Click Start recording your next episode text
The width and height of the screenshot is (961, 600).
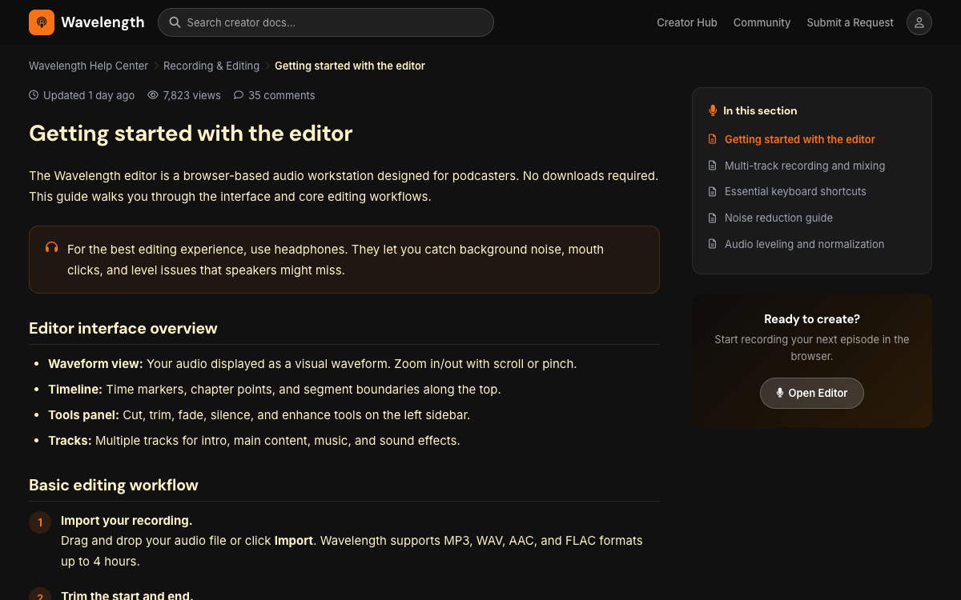(x=812, y=347)
